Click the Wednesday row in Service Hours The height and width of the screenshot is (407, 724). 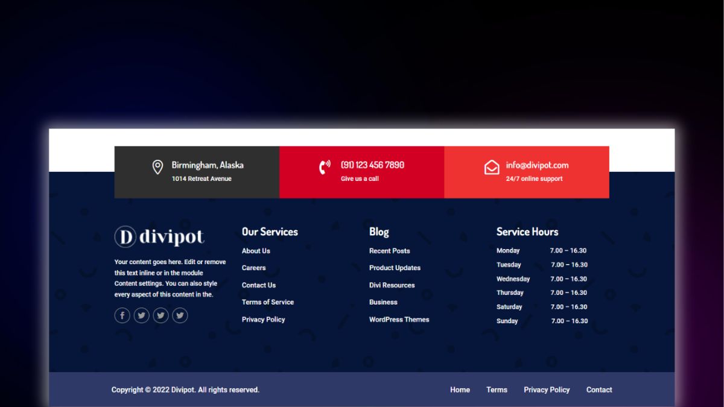pos(542,279)
